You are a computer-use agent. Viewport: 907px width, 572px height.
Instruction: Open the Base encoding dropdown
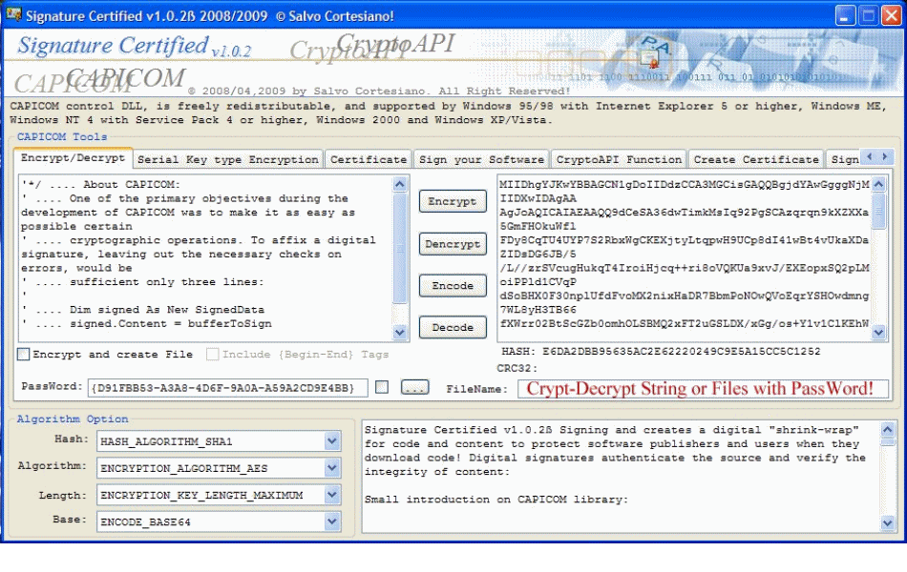click(x=331, y=521)
